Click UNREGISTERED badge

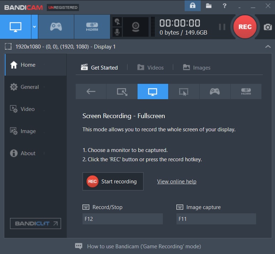[x=63, y=7]
